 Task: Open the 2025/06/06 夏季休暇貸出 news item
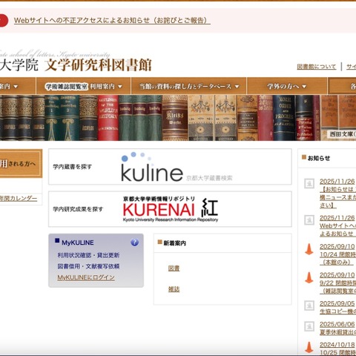337,328
